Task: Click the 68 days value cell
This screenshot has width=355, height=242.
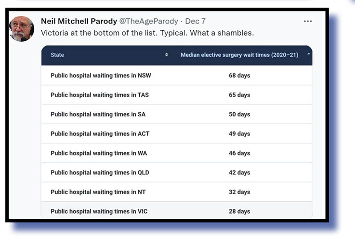Action: (239, 75)
